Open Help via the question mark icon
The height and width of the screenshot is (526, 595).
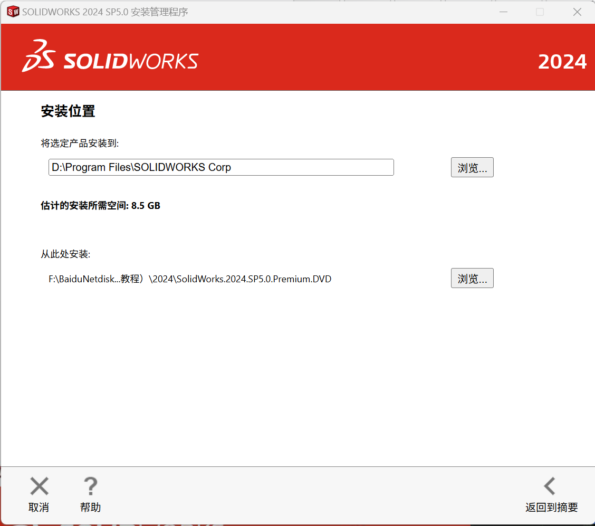click(x=90, y=486)
